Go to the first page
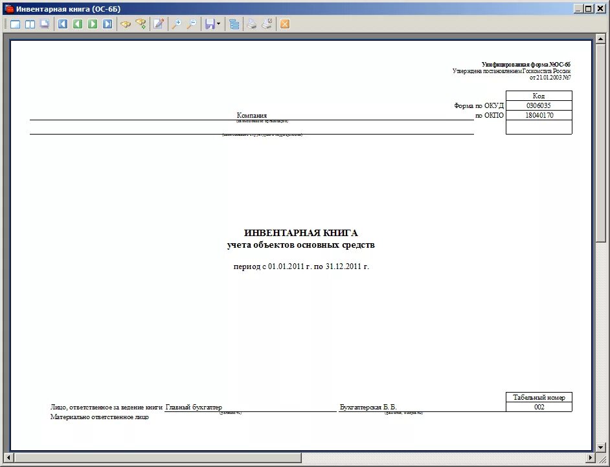This screenshot has height=467, width=610. click(x=63, y=24)
